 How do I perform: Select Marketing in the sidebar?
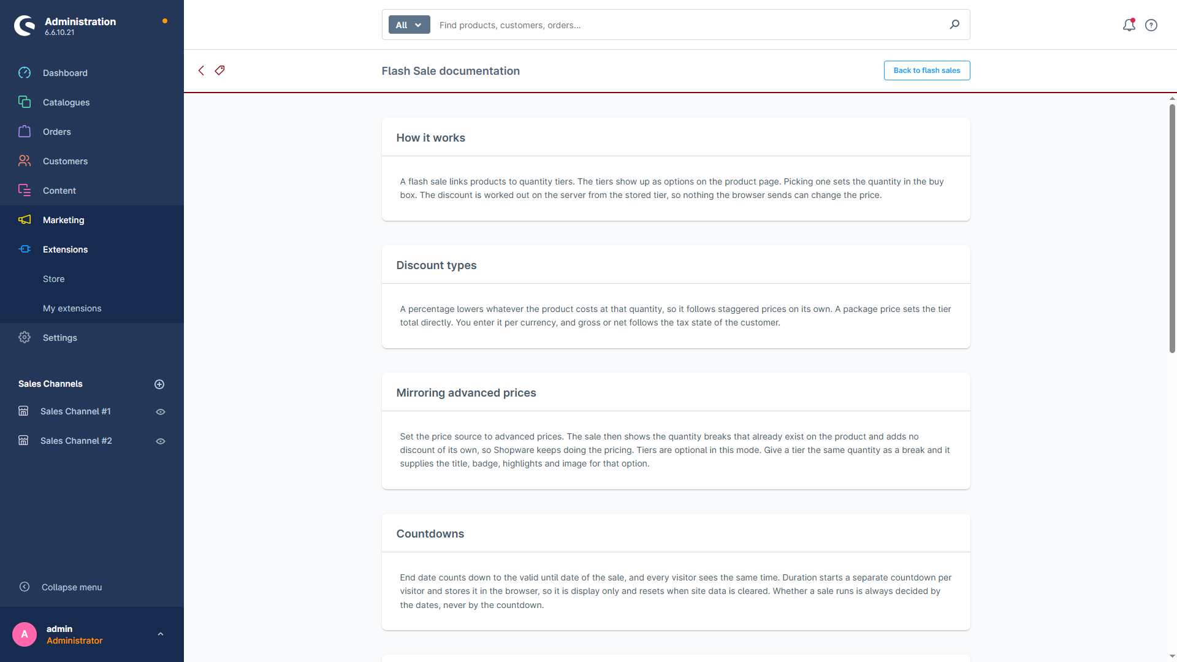coord(92,220)
